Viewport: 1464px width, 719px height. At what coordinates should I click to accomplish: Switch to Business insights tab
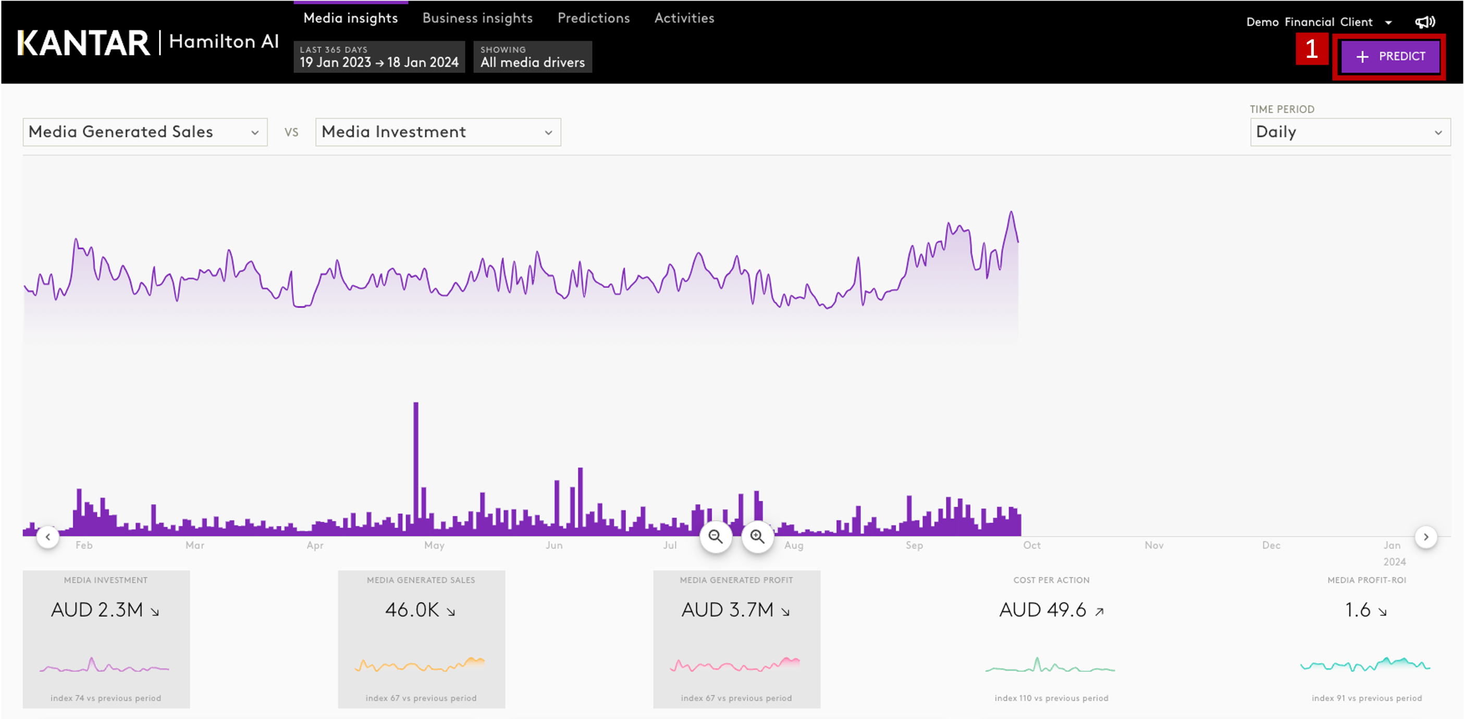pos(477,18)
